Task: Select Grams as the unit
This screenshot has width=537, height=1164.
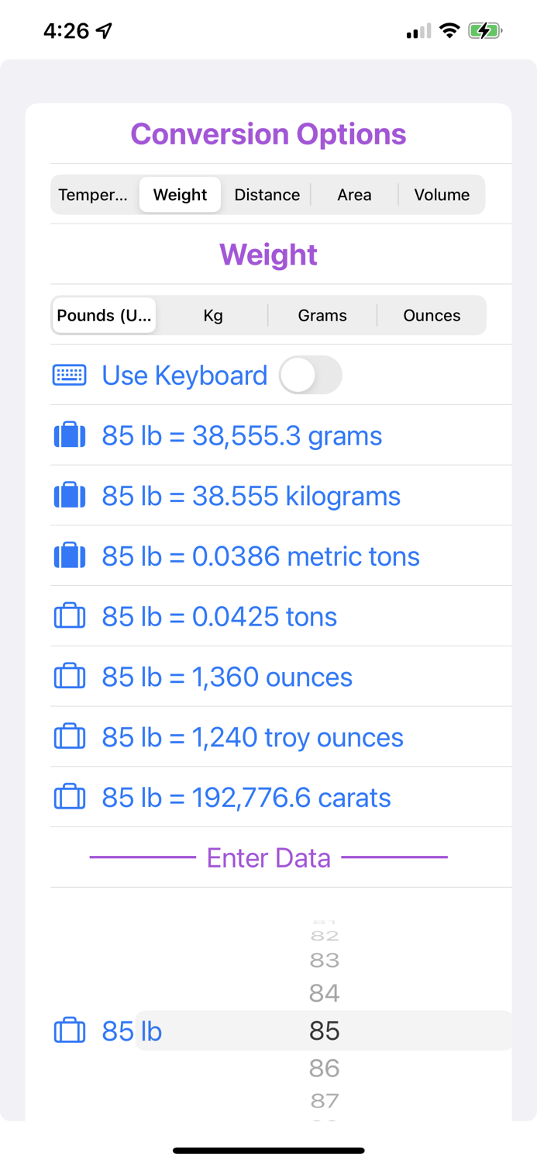Action: pyautogui.click(x=322, y=315)
